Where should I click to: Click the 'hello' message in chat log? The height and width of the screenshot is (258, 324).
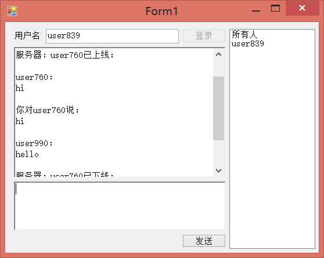tap(27, 154)
